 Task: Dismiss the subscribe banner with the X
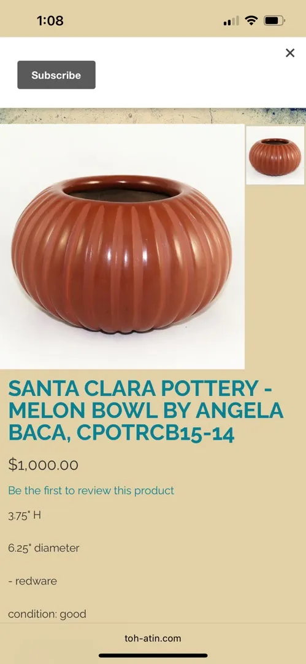coord(290,52)
